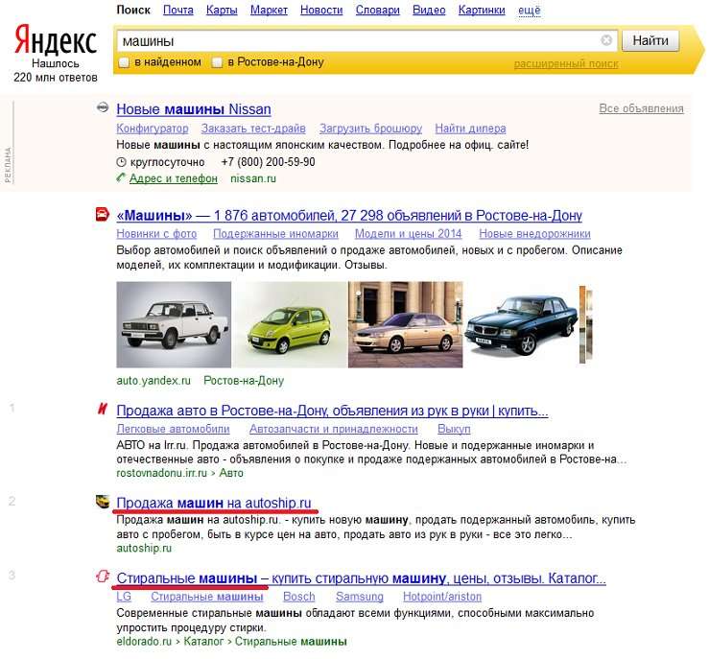Click the irr.ru favicon of first result
Viewport: 709px width, 659px height.
103,409
